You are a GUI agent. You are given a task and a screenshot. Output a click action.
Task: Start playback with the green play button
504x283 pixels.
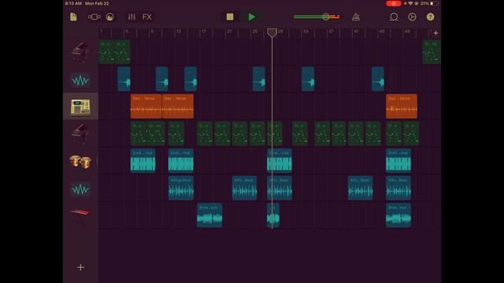[252, 17]
